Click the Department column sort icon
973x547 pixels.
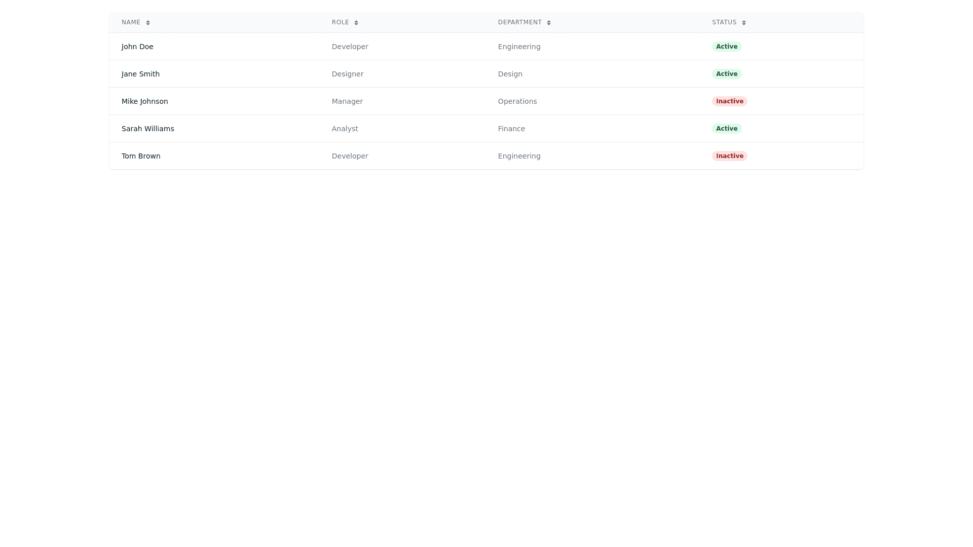click(x=549, y=23)
